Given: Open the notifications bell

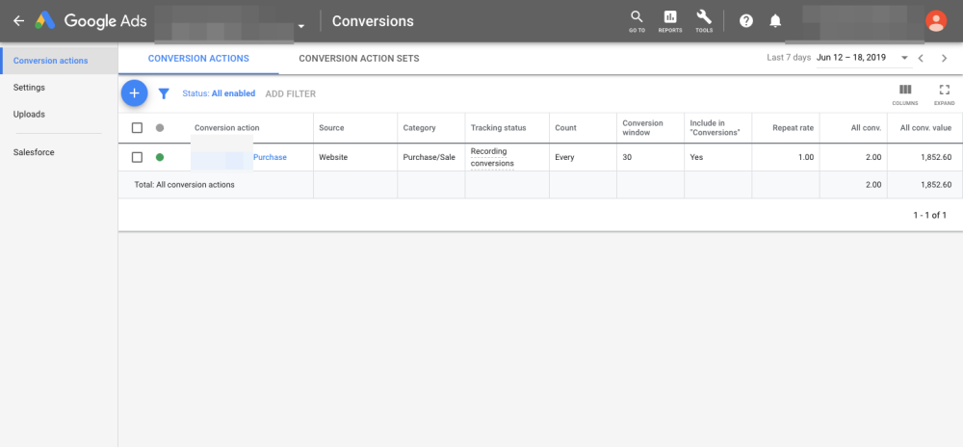Looking at the screenshot, I should 776,21.
